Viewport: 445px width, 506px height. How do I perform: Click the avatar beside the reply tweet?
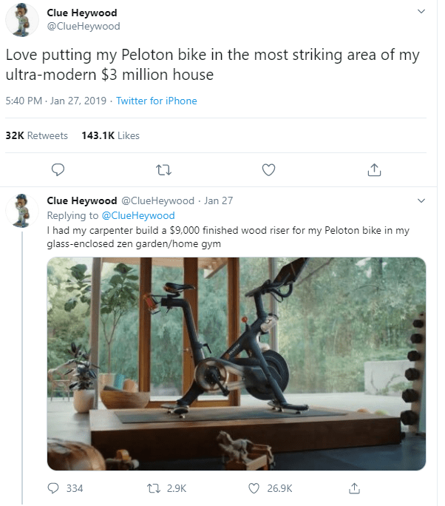[23, 209]
